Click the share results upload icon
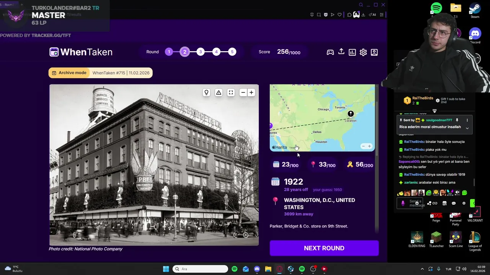Viewport: 490px width, 275px height. (341, 52)
